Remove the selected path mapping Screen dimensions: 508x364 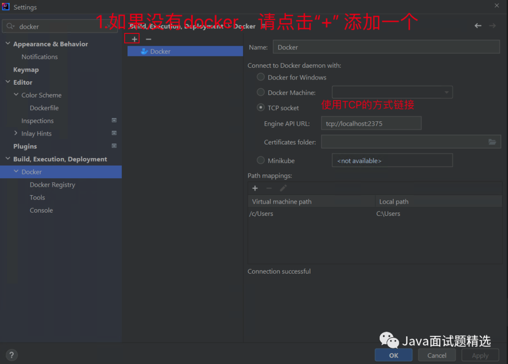click(269, 188)
